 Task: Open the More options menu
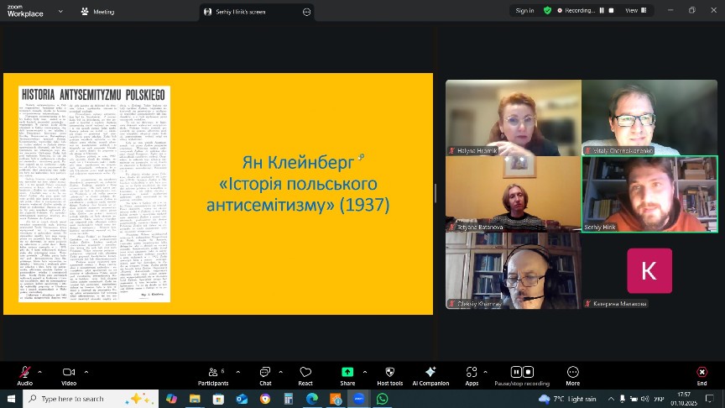pyautogui.click(x=572, y=373)
